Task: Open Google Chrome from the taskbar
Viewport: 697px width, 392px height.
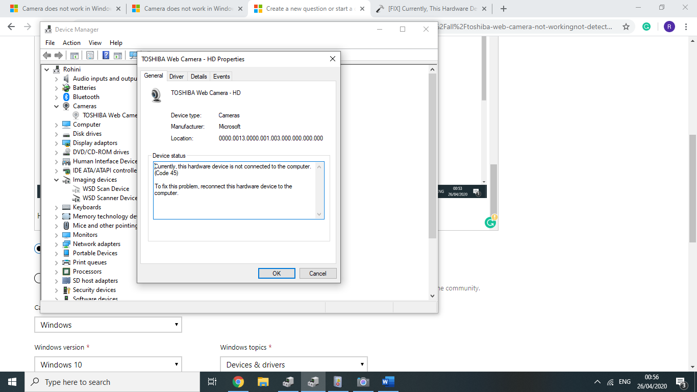Action: (x=238, y=382)
